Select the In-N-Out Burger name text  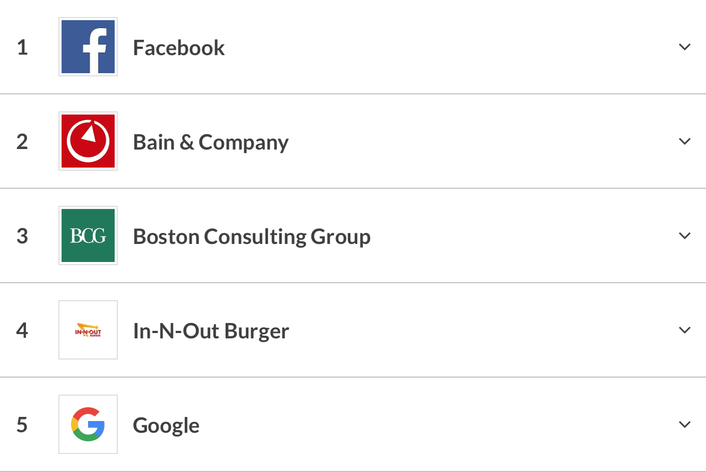point(211,331)
